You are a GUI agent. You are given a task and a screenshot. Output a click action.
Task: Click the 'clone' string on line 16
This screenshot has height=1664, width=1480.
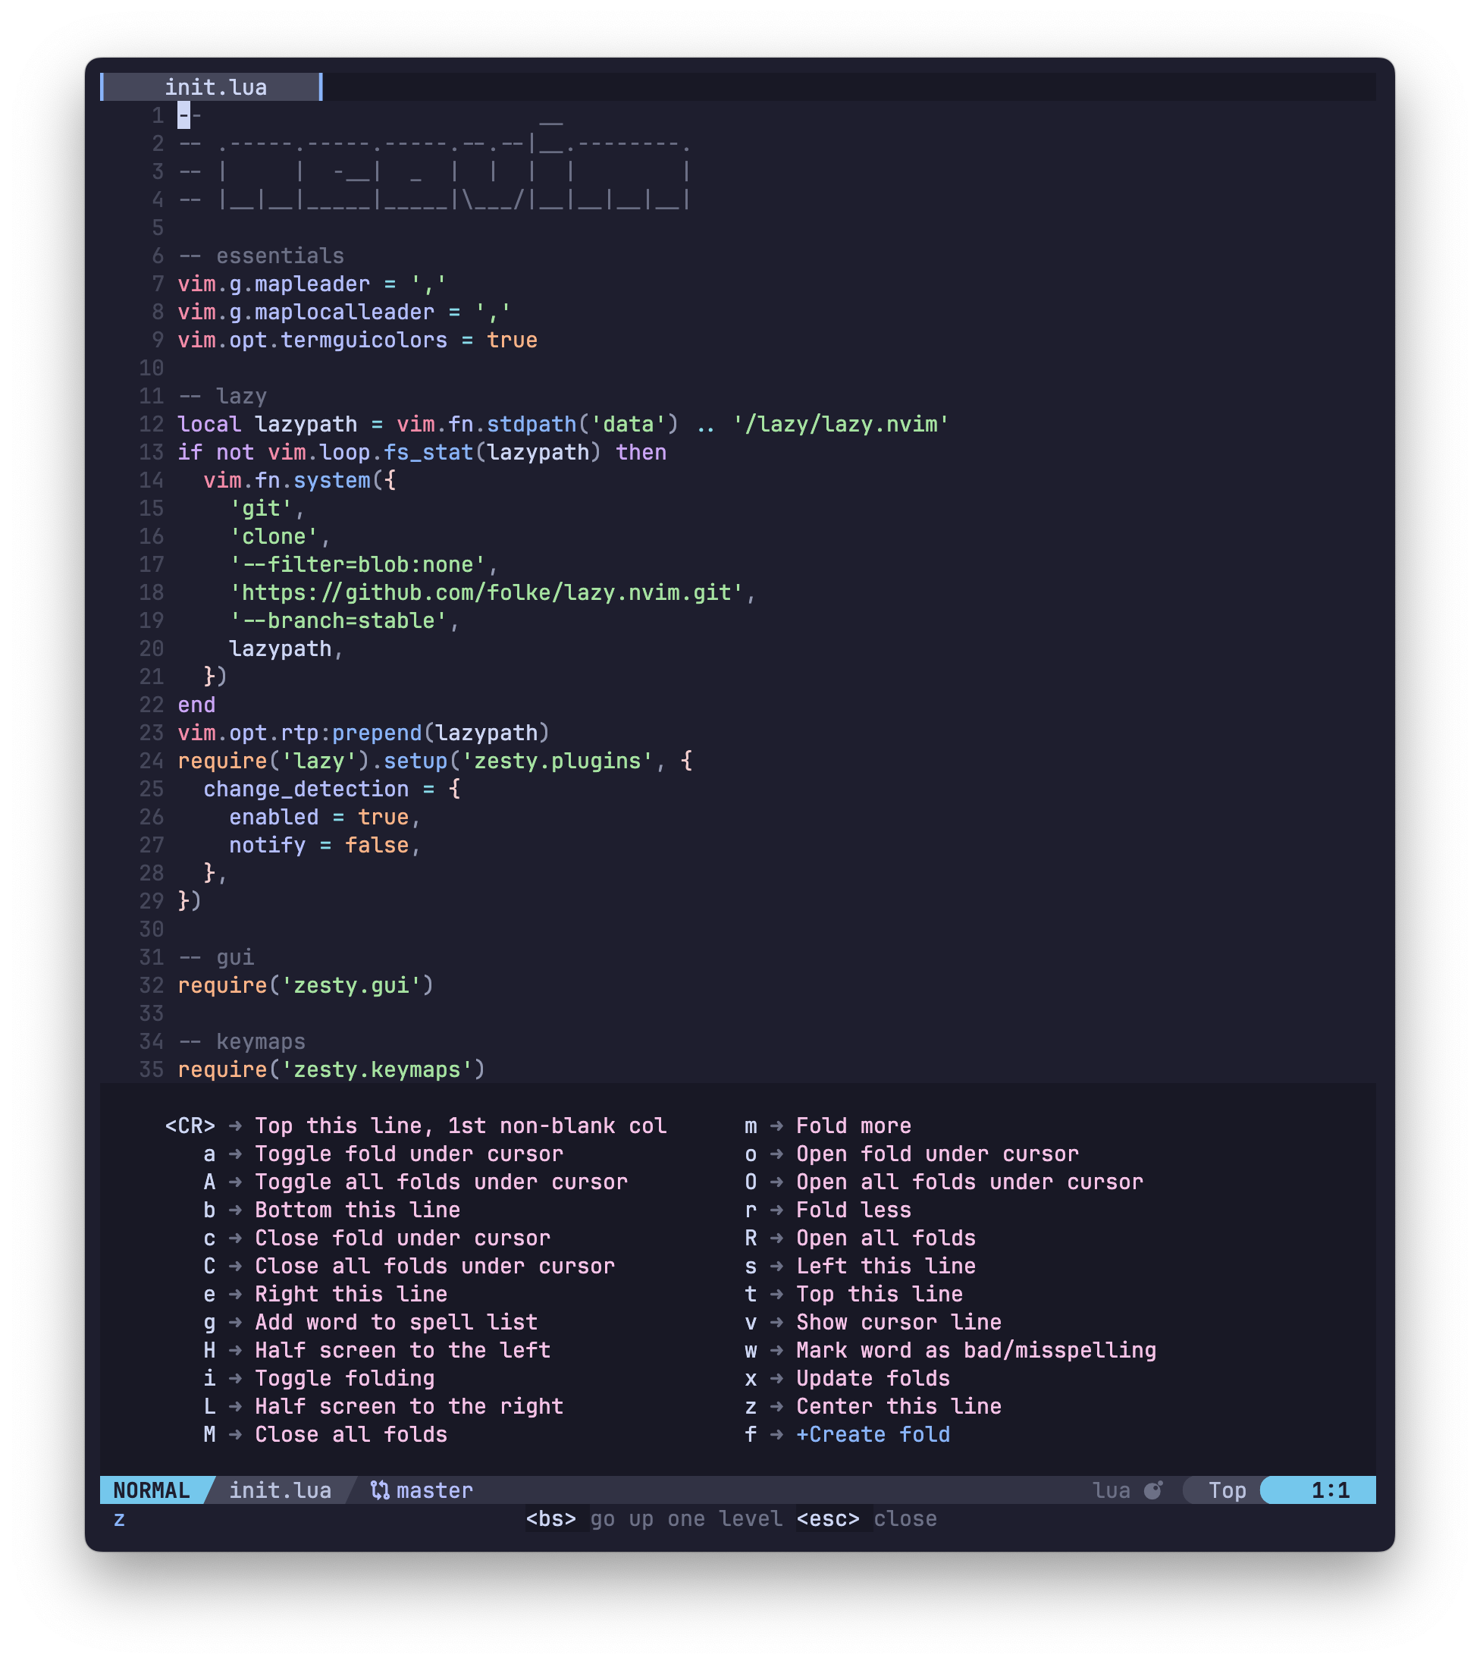pos(274,536)
